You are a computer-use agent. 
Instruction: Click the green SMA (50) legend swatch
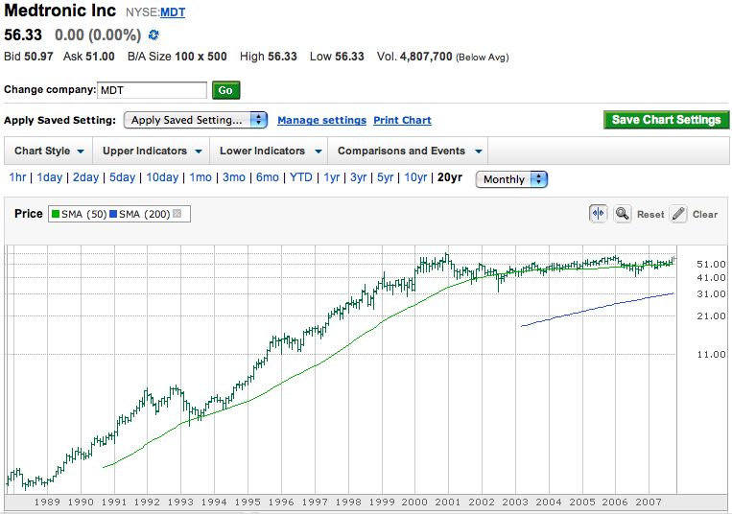[55, 214]
